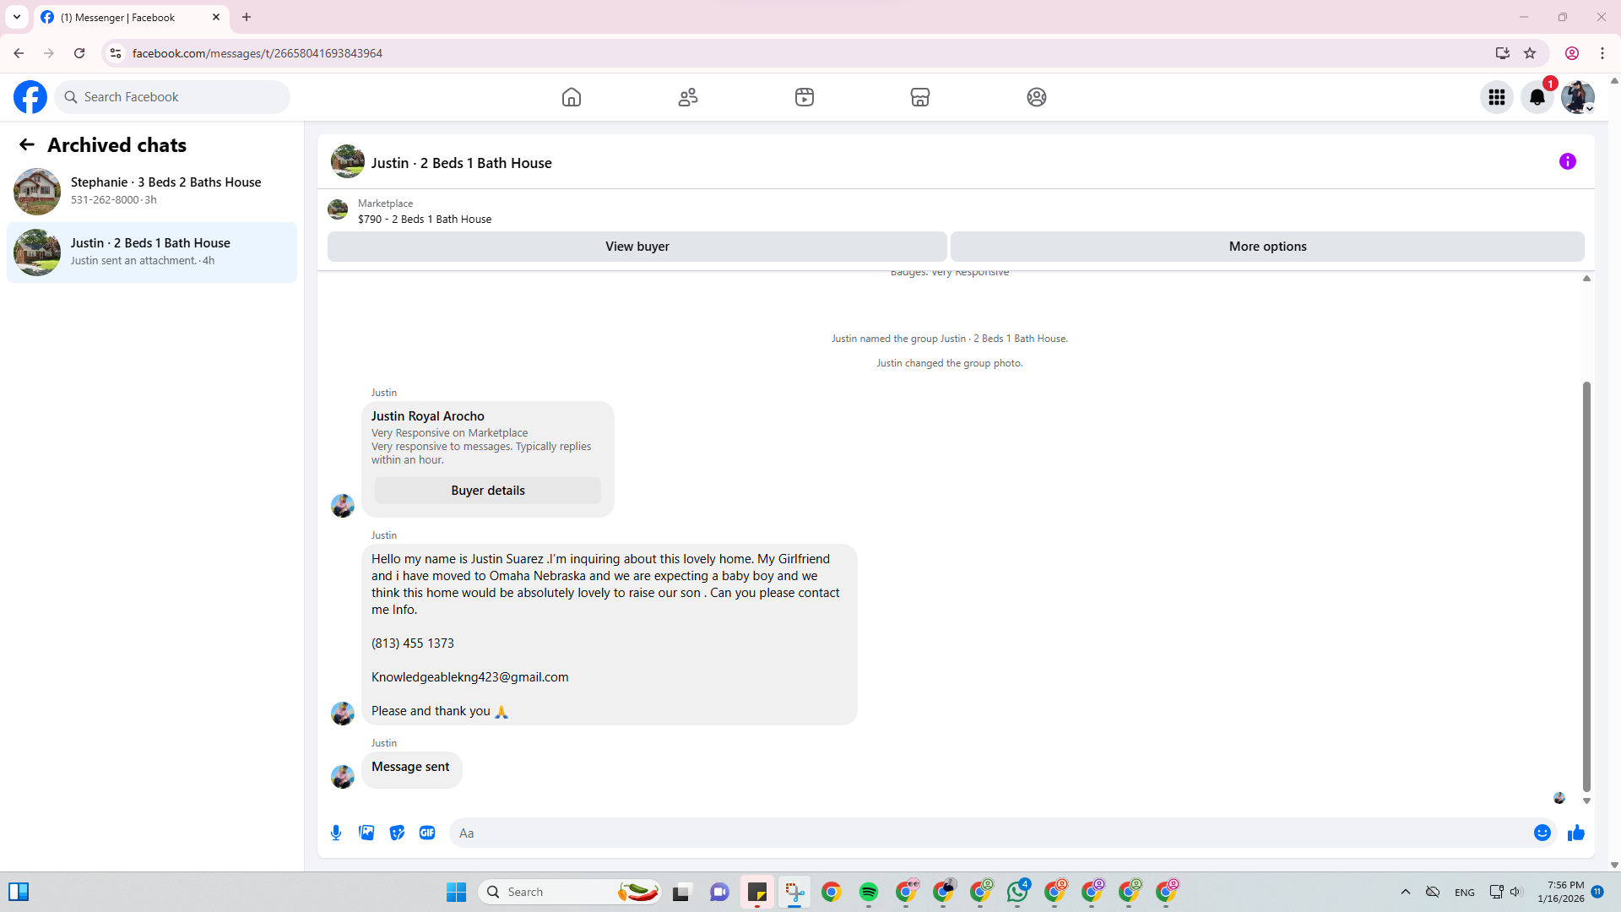Expand the account profile menu
This screenshot has width=1621, height=912.
tap(1577, 97)
